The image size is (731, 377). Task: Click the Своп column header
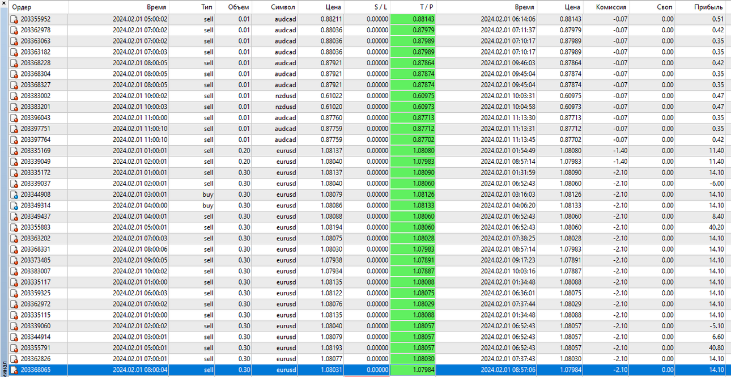tap(652, 7)
